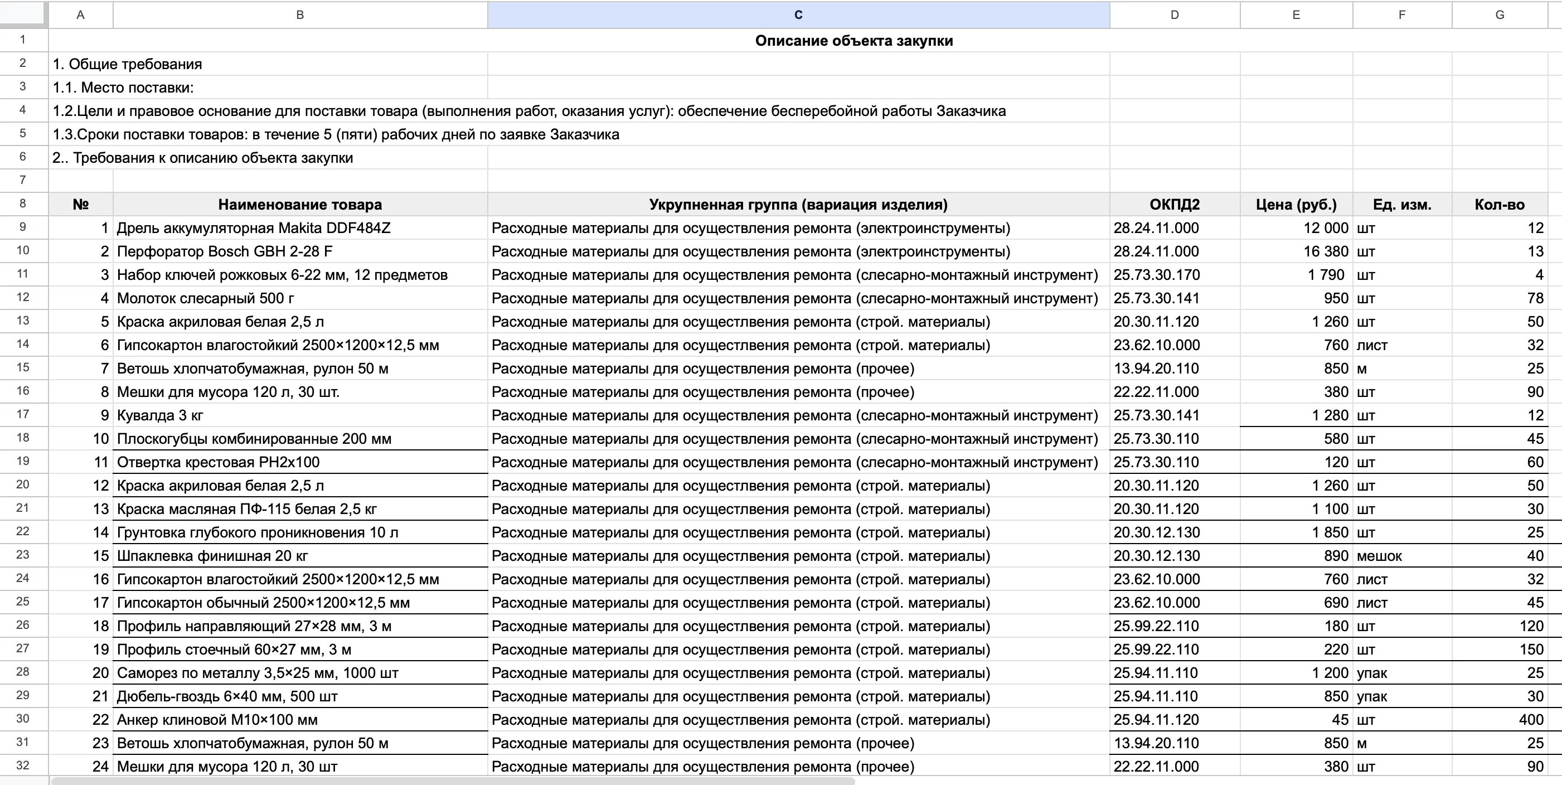Click quantity cell '400'
Screen dimensions: 1562x785
coord(1500,719)
